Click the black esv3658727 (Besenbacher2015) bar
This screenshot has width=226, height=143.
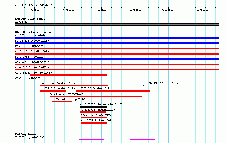pos(93,107)
